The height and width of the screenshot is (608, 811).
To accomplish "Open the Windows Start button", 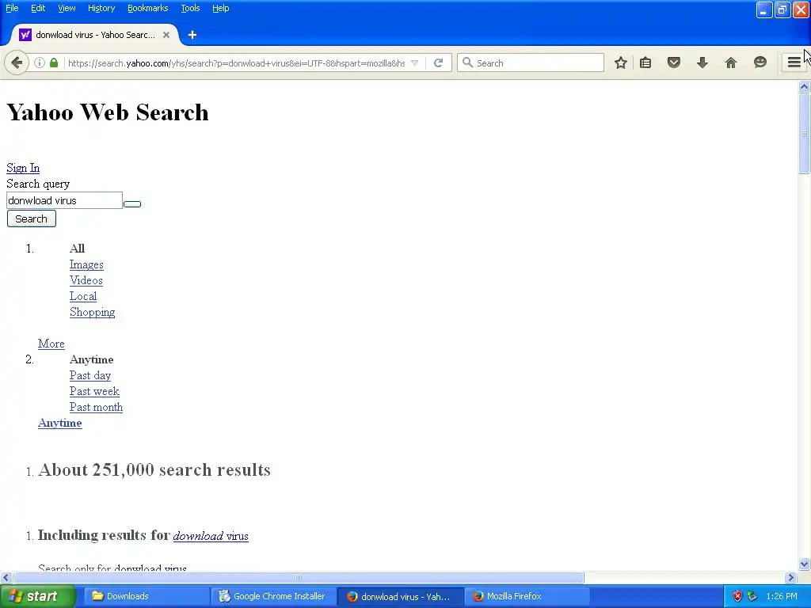I will point(37,596).
